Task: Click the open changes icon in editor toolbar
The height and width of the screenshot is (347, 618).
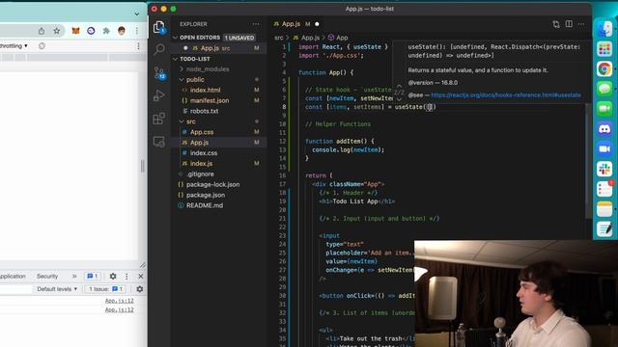Action: (556, 24)
